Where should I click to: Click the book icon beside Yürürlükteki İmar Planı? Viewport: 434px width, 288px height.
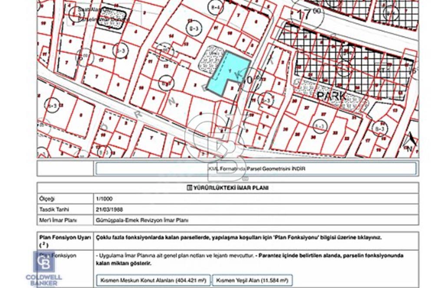189,188
